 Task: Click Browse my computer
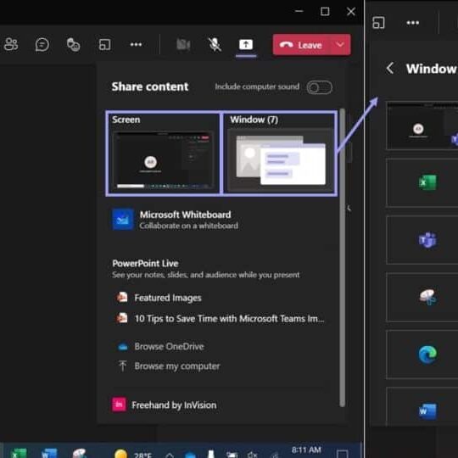pos(169,366)
